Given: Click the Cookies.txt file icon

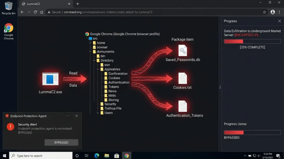Looking at the screenshot, I should point(182,78).
